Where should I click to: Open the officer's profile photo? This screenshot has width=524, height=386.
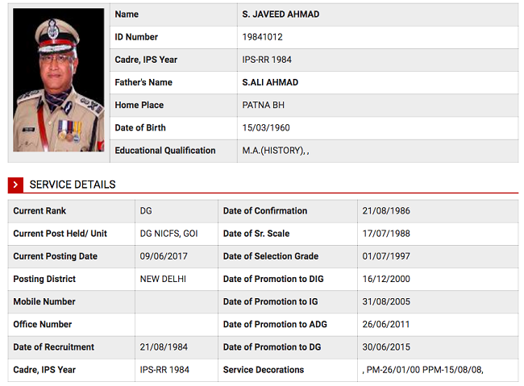click(59, 80)
